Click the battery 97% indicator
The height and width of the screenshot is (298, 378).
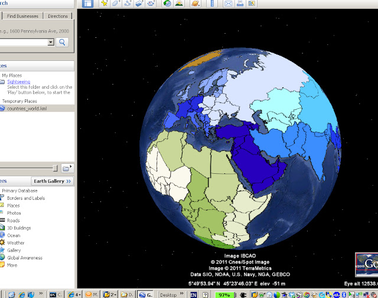tap(224, 295)
